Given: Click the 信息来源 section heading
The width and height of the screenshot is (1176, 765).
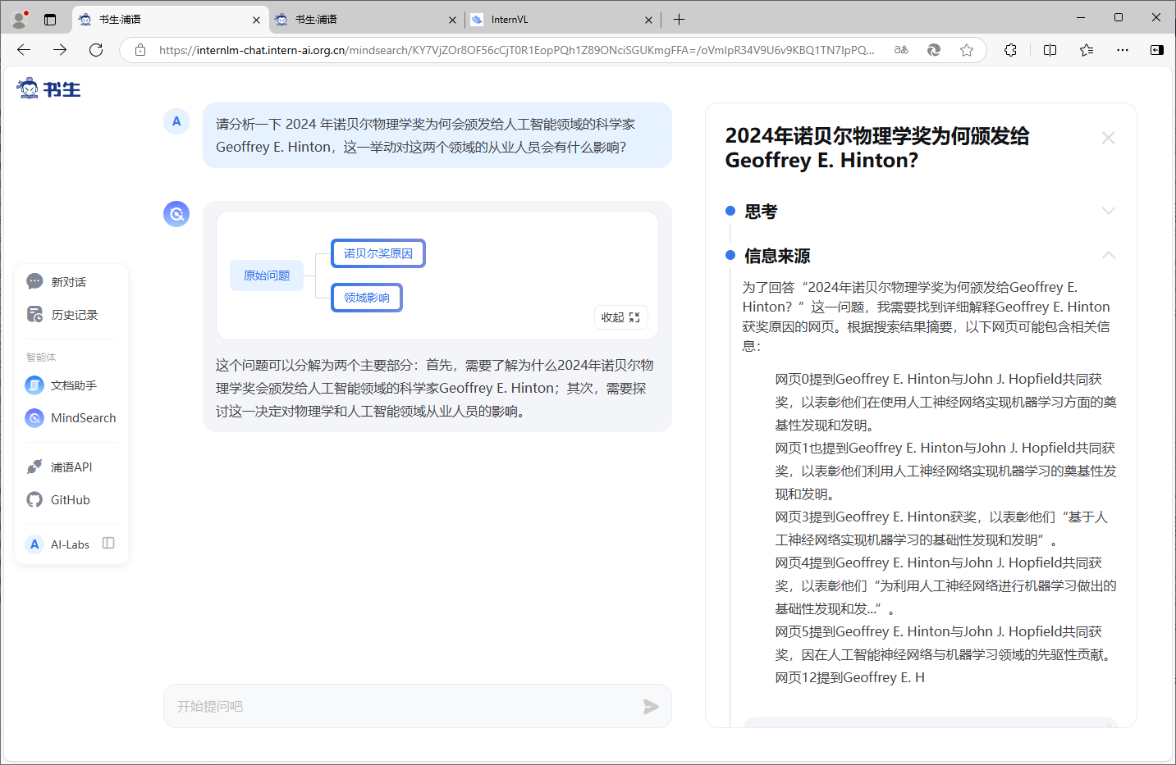Looking at the screenshot, I should pyautogui.click(x=777, y=256).
